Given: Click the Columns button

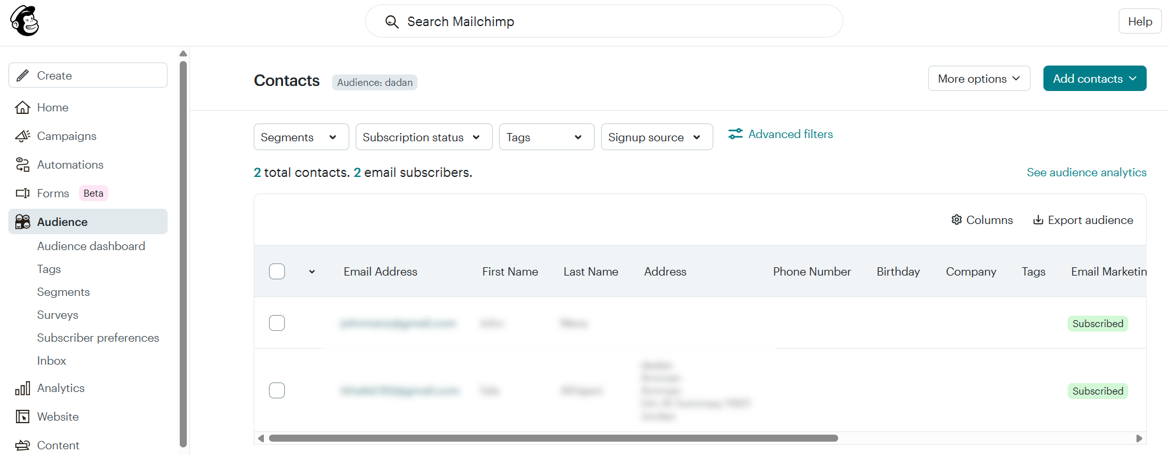Looking at the screenshot, I should coord(982,220).
